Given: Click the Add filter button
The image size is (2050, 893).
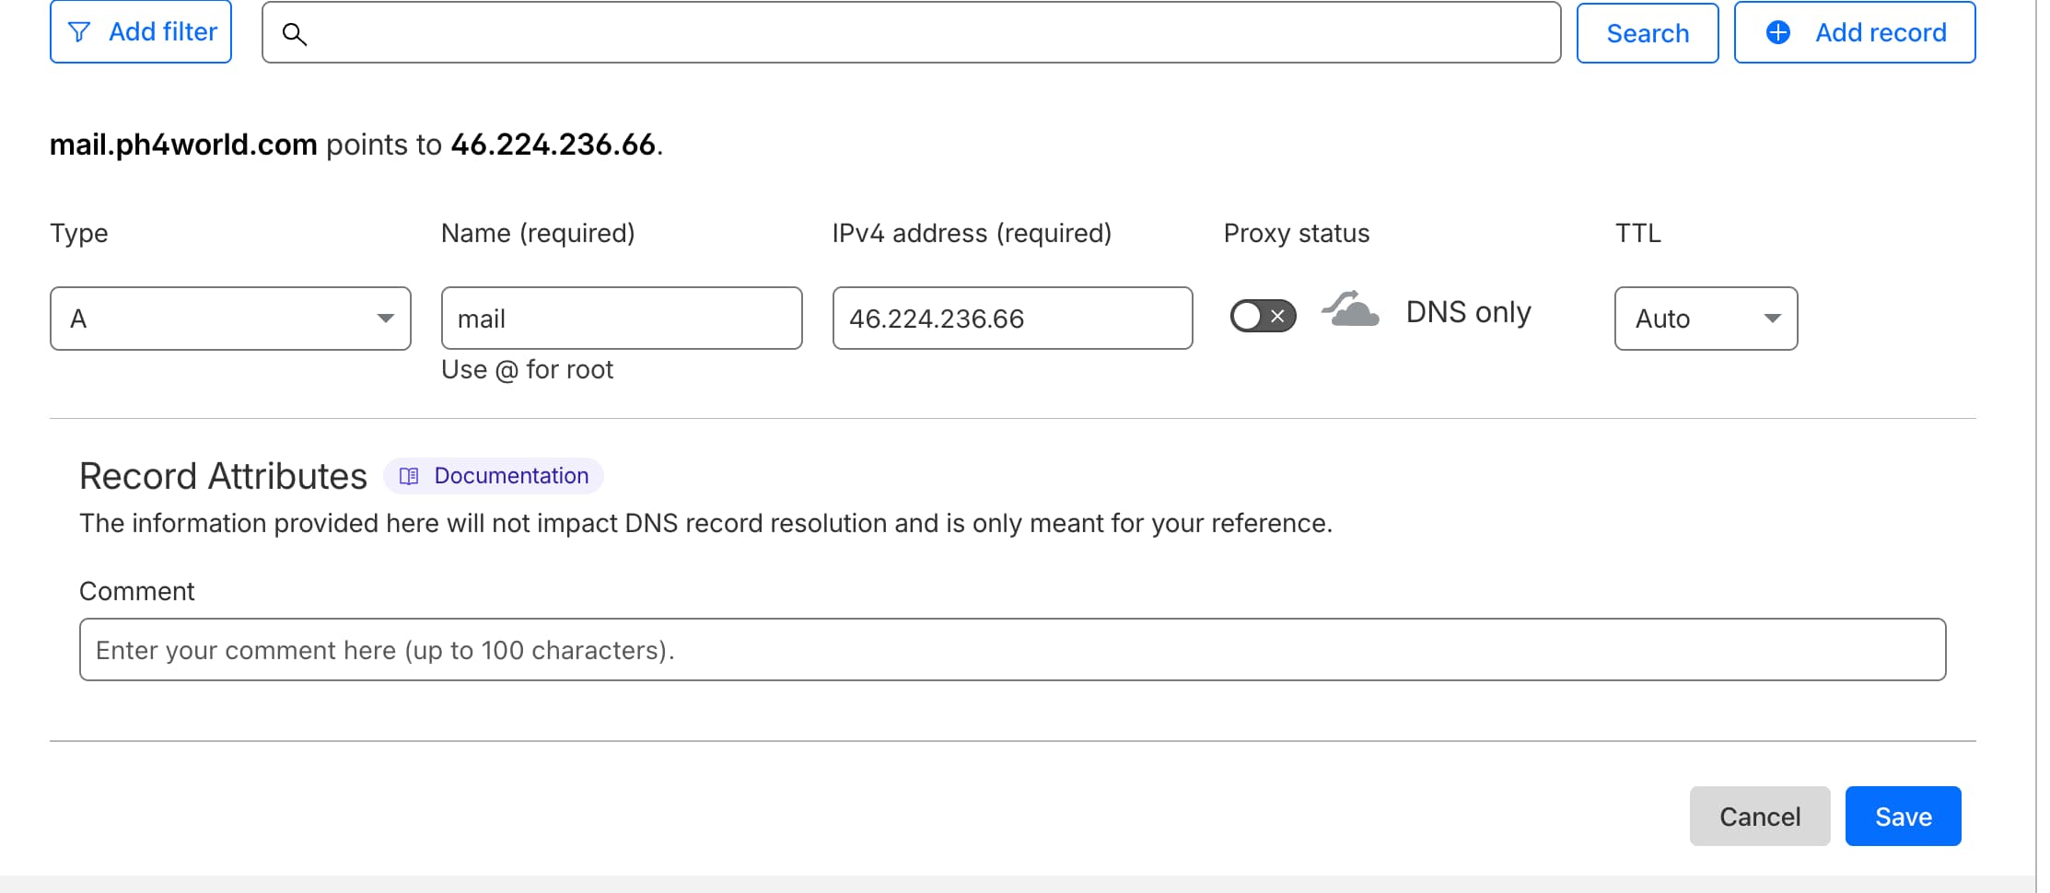Looking at the screenshot, I should click(140, 30).
